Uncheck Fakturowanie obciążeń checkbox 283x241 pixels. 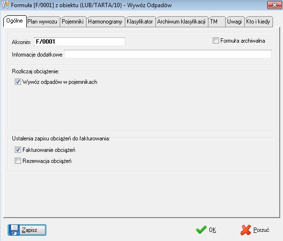(18, 150)
